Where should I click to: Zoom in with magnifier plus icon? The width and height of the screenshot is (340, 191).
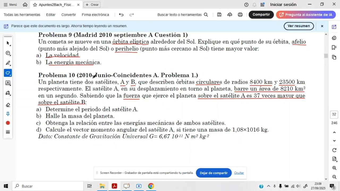coord(334,168)
